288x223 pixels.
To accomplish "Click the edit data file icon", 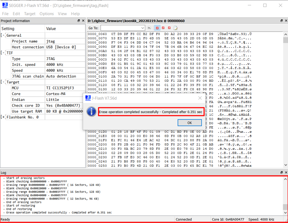I will pos(176,28).
